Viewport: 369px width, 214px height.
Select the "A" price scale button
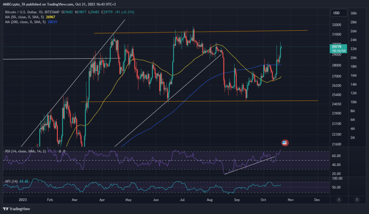click(338, 199)
